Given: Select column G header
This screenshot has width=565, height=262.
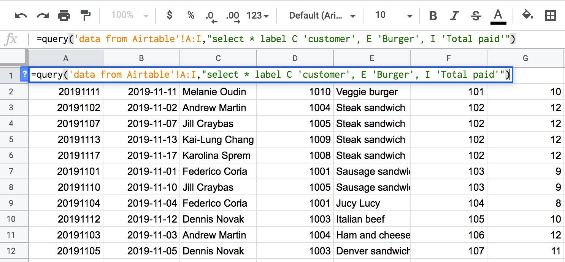Looking at the screenshot, I should pyautogui.click(x=525, y=58).
